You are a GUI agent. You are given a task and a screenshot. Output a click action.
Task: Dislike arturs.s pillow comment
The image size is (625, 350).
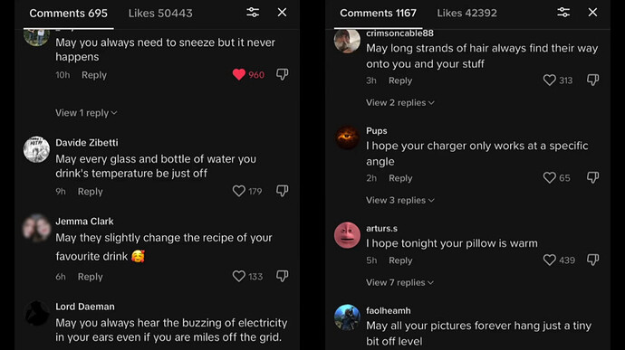pyautogui.click(x=592, y=260)
